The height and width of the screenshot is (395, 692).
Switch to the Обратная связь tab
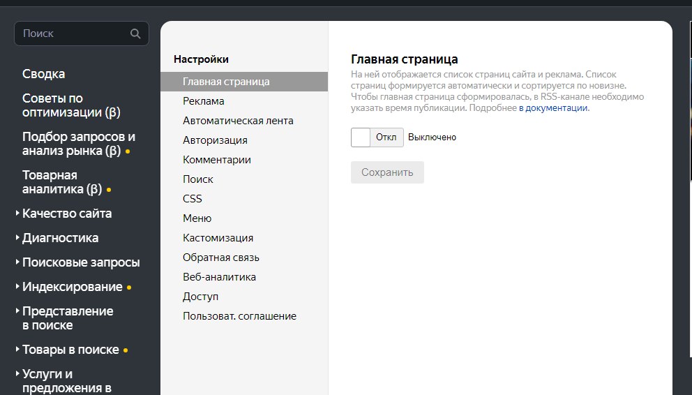tap(244, 258)
